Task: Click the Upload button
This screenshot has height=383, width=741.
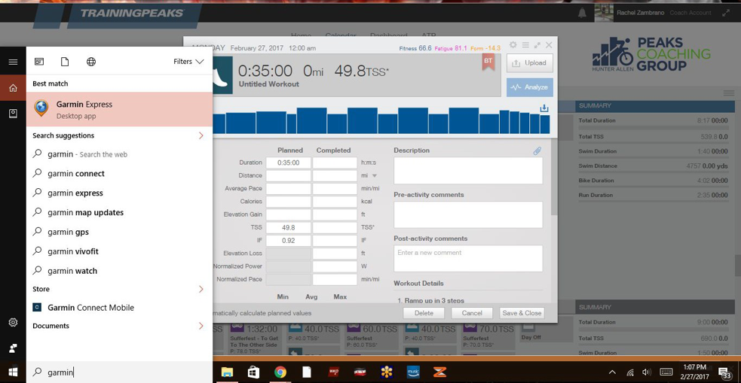Action: (530, 62)
